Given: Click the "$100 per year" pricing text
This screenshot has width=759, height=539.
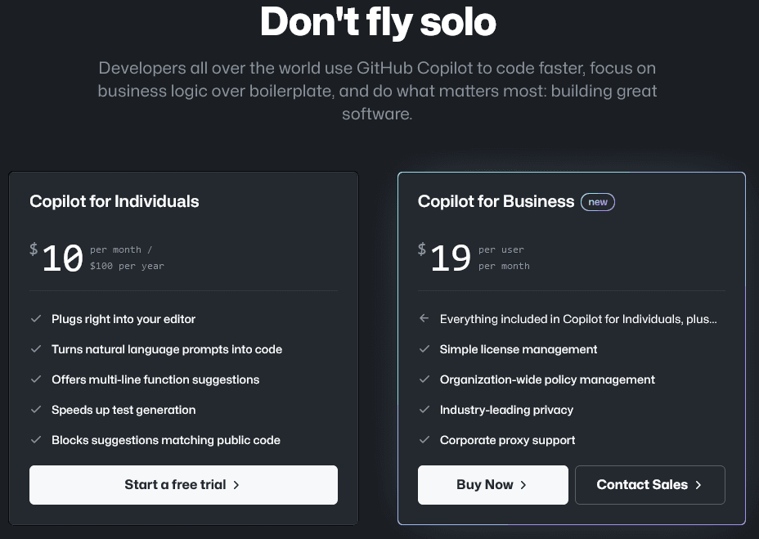Looking at the screenshot, I should click(x=128, y=266).
